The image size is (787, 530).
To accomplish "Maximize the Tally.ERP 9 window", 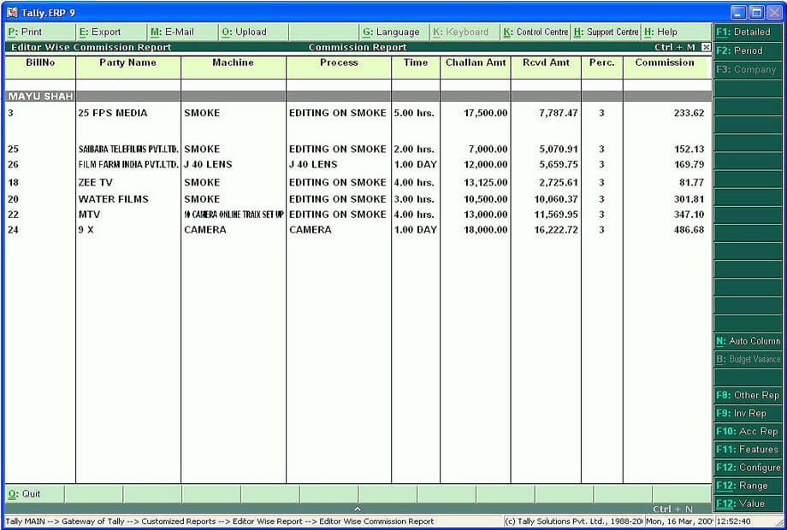I will coord(756,12).
